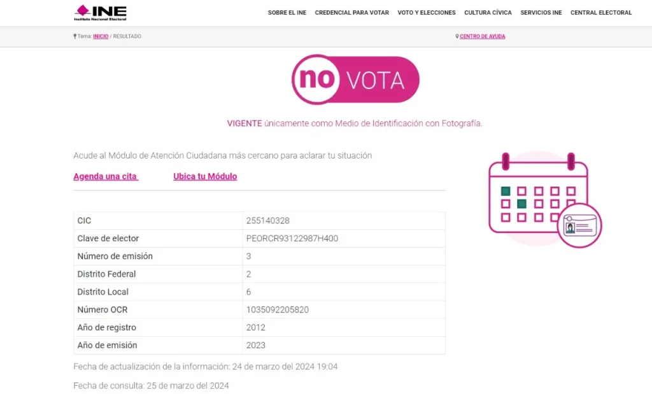This screenshot has height=394, width=652.
Task: Open the Cultura Cívica menu
Action: click(x=488, y=13)
